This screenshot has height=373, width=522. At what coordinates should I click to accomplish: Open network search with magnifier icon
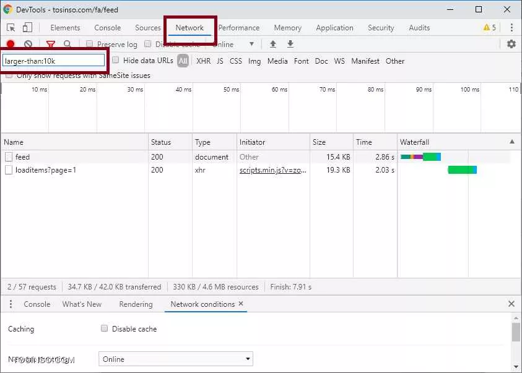pyautogui.click(x=67, y=45)
